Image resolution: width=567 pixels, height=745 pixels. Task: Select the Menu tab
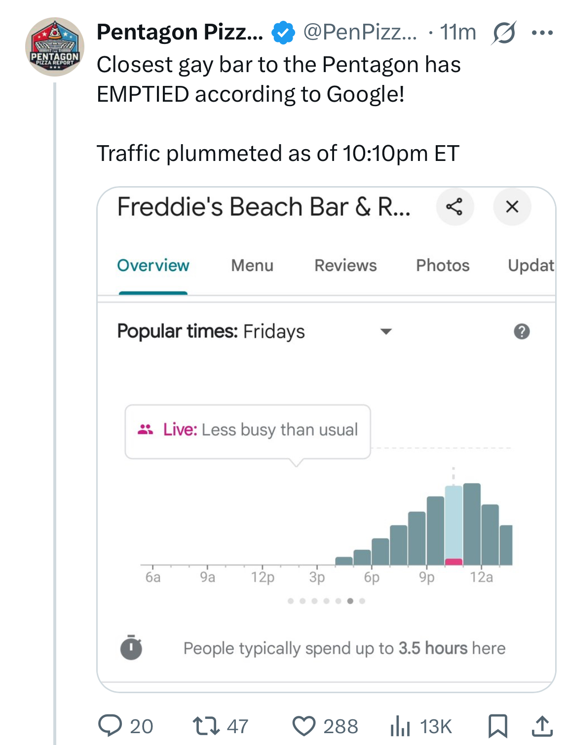click(x=252, y=266)
